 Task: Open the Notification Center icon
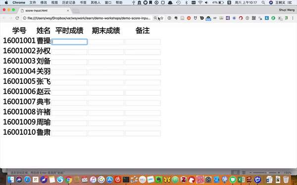coord(290,2)
